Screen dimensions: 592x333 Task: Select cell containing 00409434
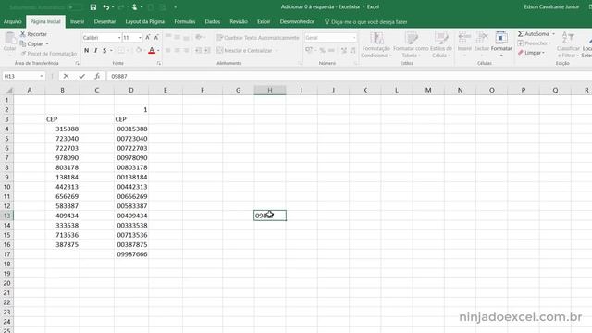pos(131,216)
